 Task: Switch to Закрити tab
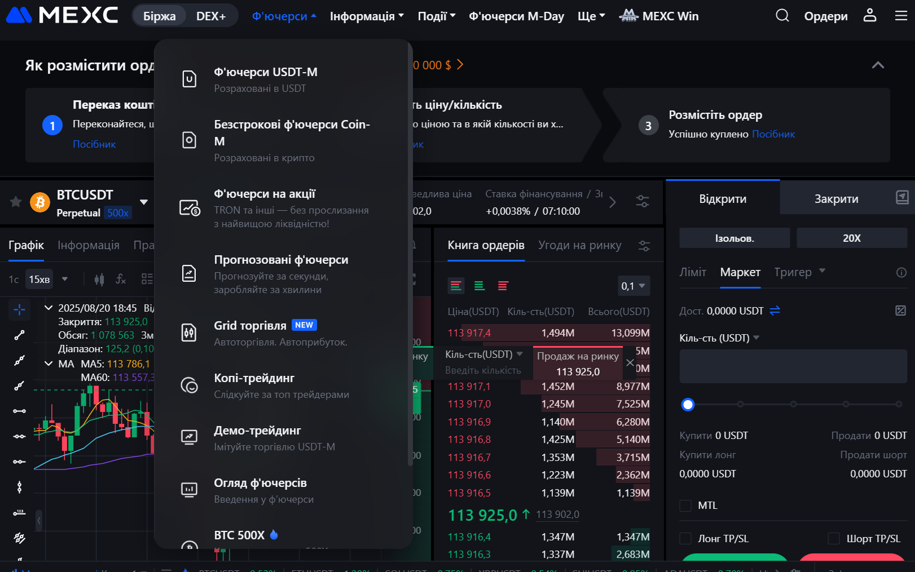point(836,198)
